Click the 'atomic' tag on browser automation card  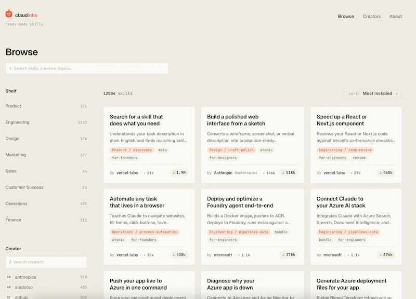pyautogui.click(x=118, y=240)
